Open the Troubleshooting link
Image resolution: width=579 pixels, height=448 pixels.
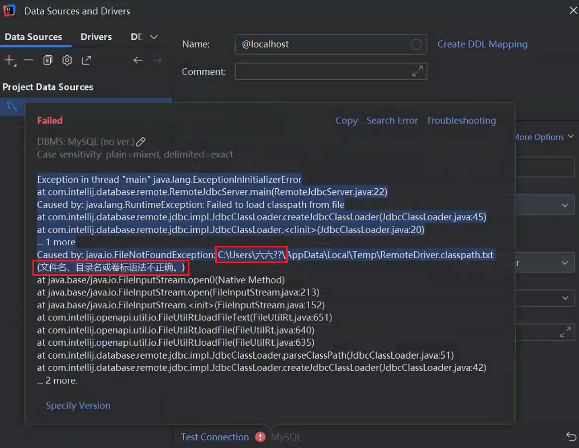pyautogui.click(x=461, y=121)
